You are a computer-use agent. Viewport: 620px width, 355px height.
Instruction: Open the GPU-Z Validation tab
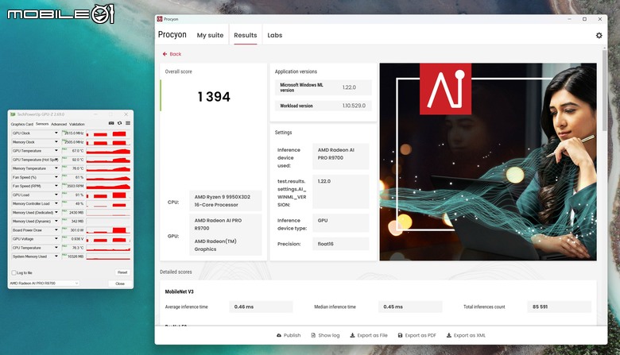point(77,124)
